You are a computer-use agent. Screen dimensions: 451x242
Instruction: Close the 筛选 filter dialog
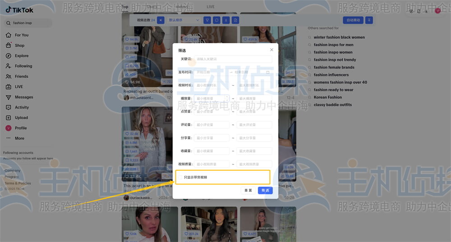click(272, 50)
